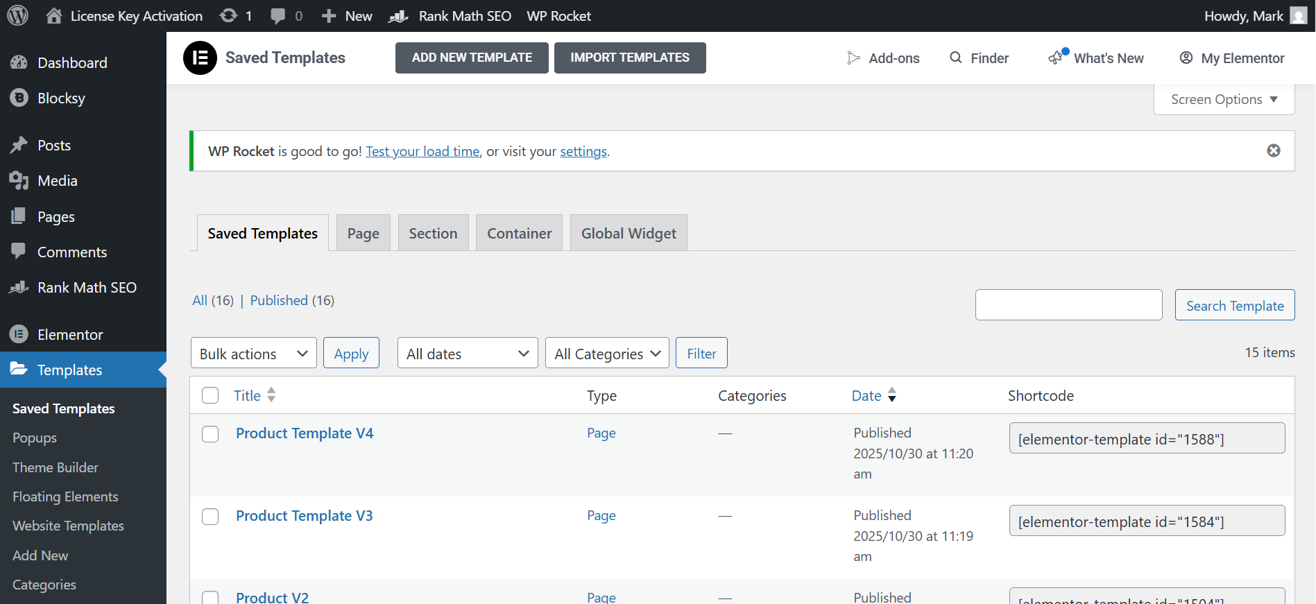The image size is (1316, 604).
Task: Show All (16) templates link
Action: [213, 300]
